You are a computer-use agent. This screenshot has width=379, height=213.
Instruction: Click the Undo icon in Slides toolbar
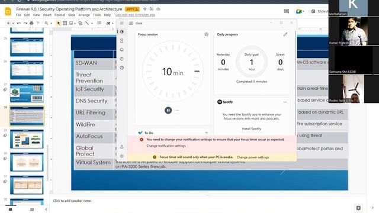tap(19, 23)
